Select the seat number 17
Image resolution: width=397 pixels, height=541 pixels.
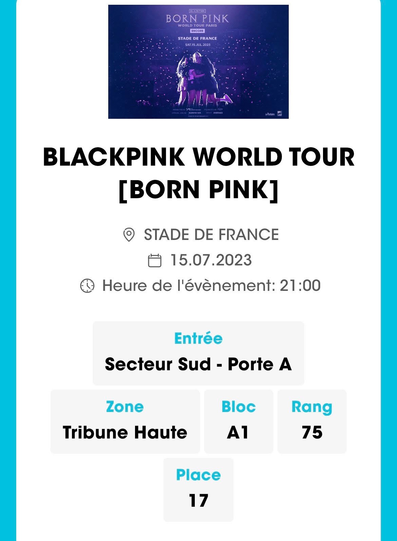click(198, 501)
